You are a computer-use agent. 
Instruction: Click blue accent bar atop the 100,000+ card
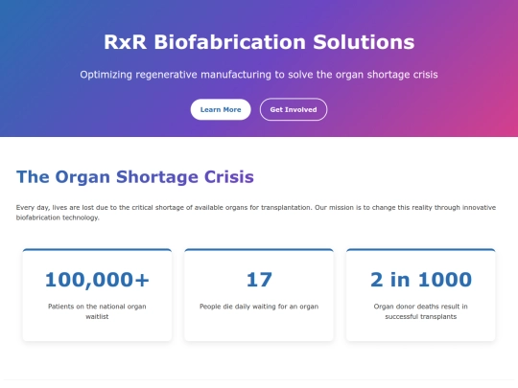97,250
